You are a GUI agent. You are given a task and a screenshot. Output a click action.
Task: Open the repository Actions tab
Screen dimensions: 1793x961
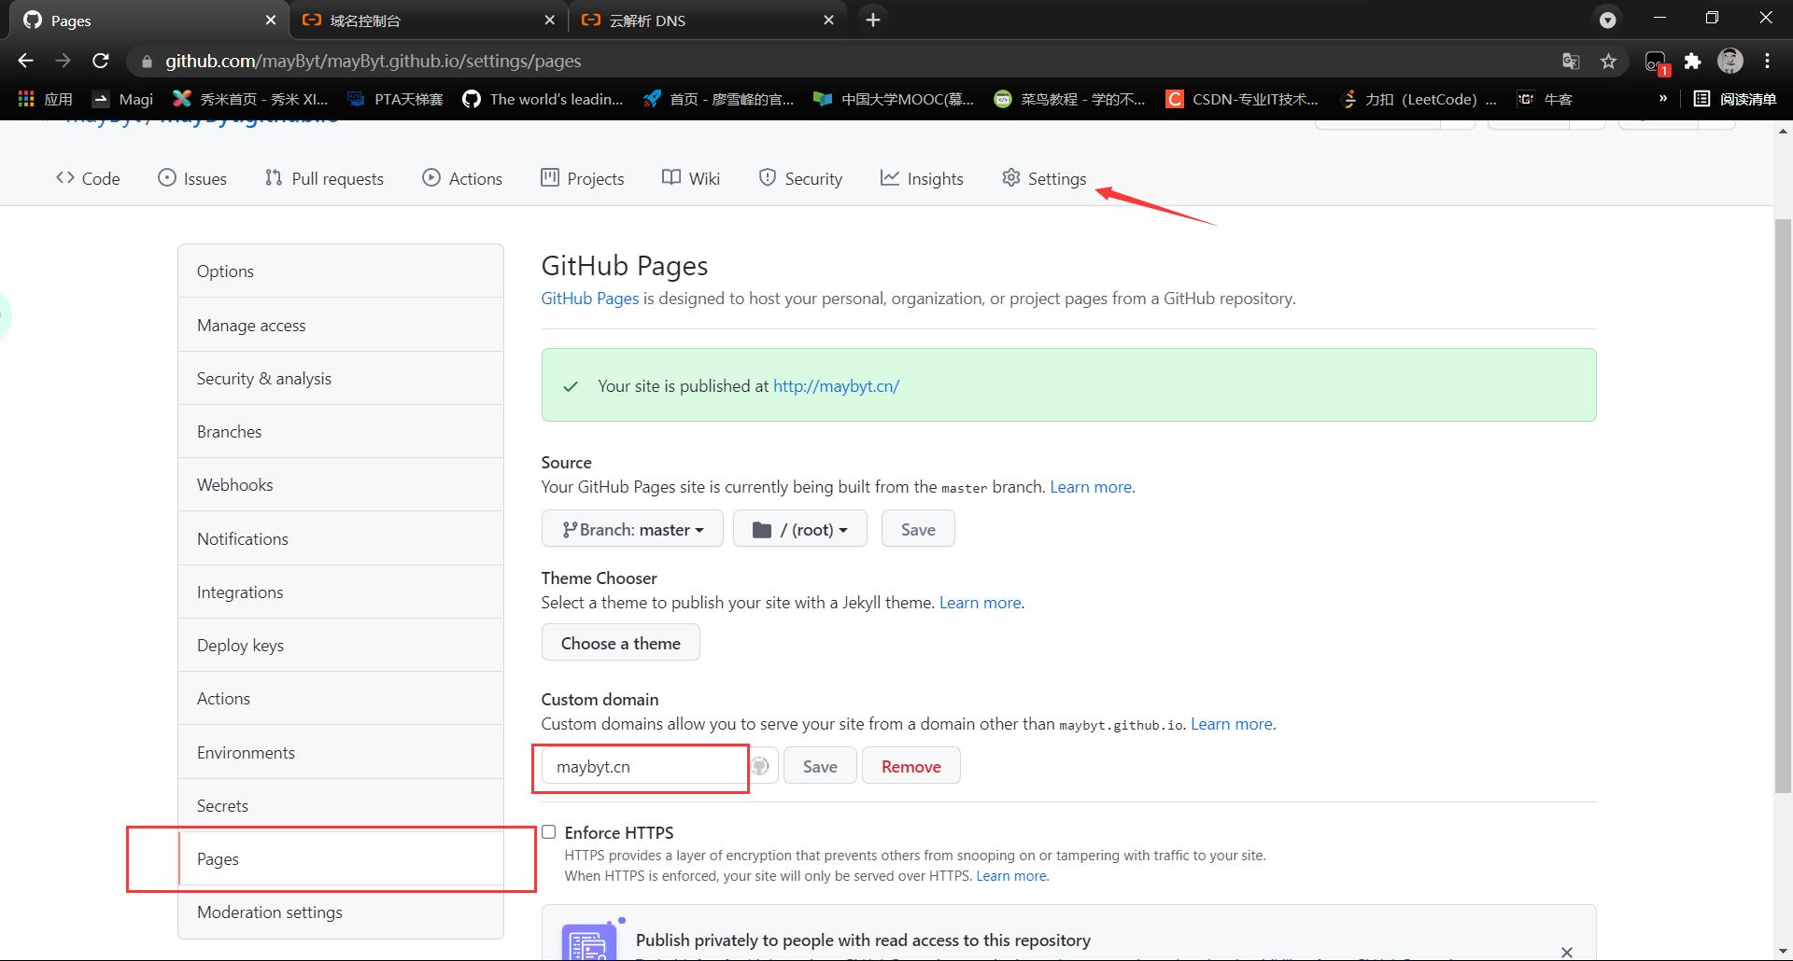(462, 178)
